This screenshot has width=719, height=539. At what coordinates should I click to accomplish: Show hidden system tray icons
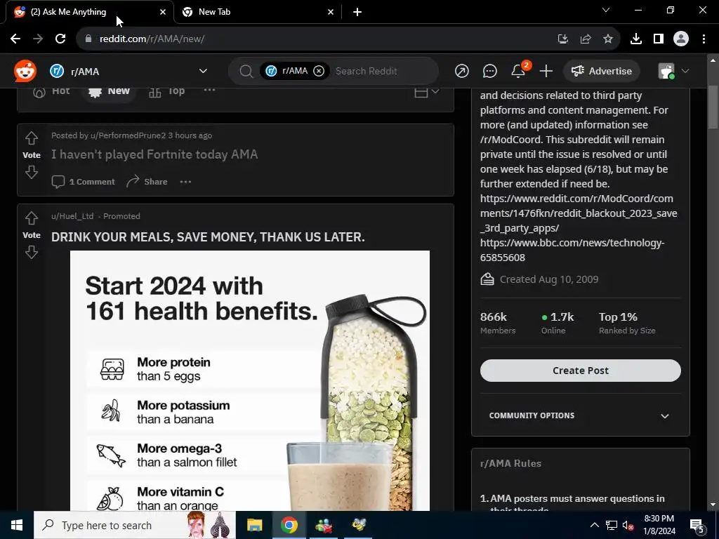[594, 525]
